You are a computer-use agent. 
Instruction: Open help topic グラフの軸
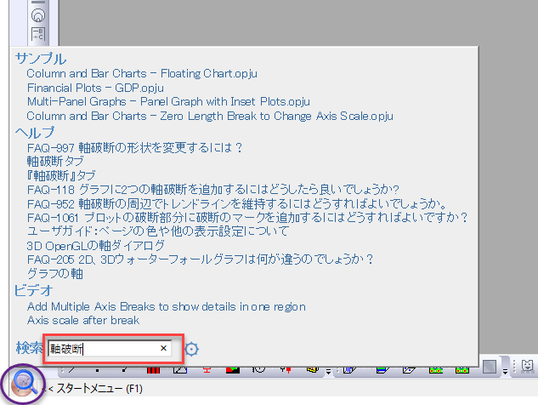tap(55, 274)
